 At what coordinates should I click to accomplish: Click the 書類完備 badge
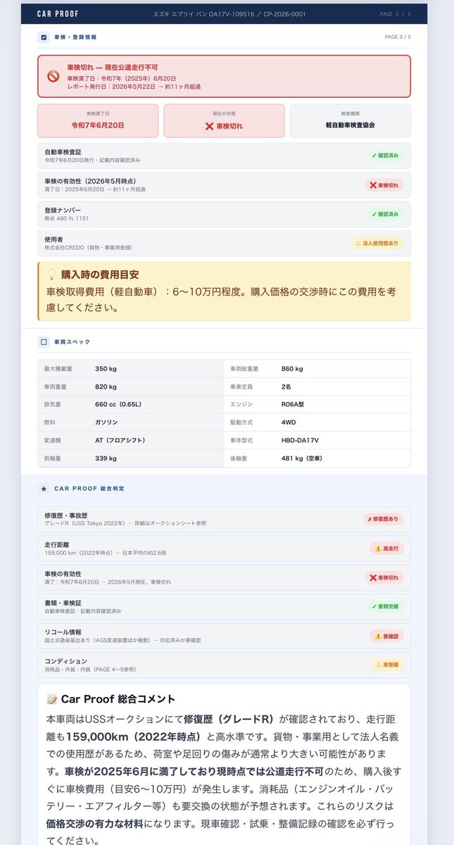385,606
